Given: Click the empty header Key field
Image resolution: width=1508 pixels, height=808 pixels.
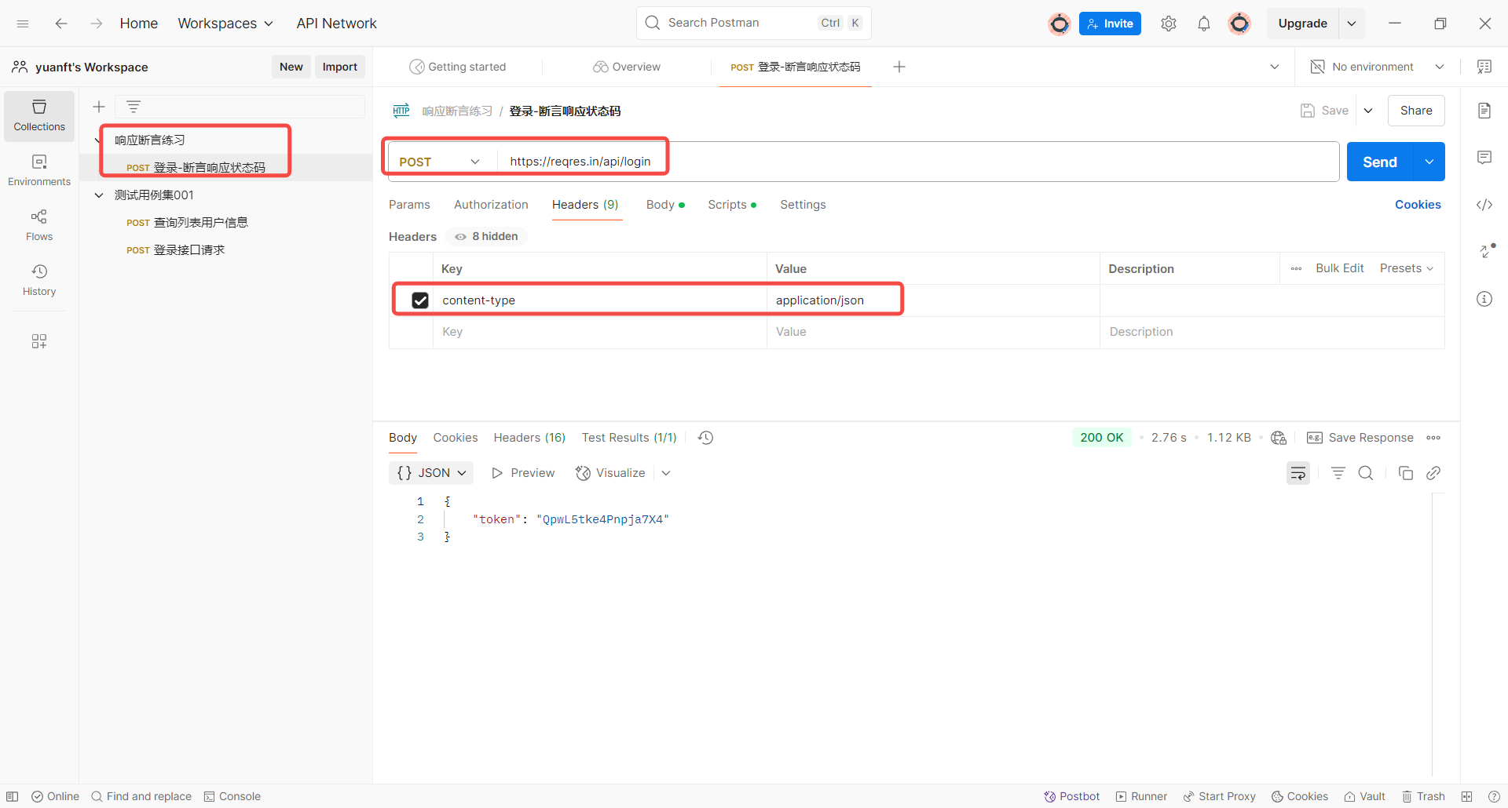Looking at the screenshot, I should point(600,332).
